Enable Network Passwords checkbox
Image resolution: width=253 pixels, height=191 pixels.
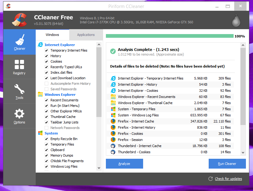coord(46,128)
